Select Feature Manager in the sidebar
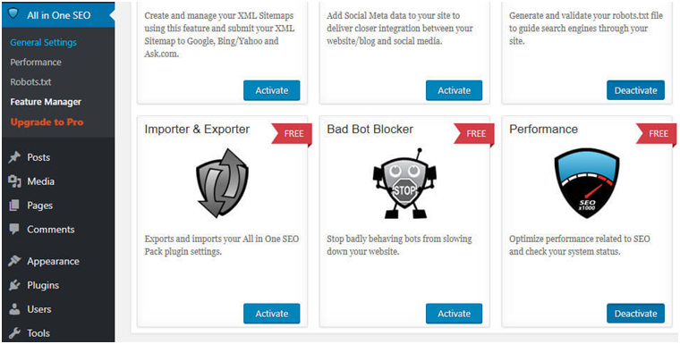The width and height of the screenshot is (680, 344). pyautogui.click(x=46, y=102)
